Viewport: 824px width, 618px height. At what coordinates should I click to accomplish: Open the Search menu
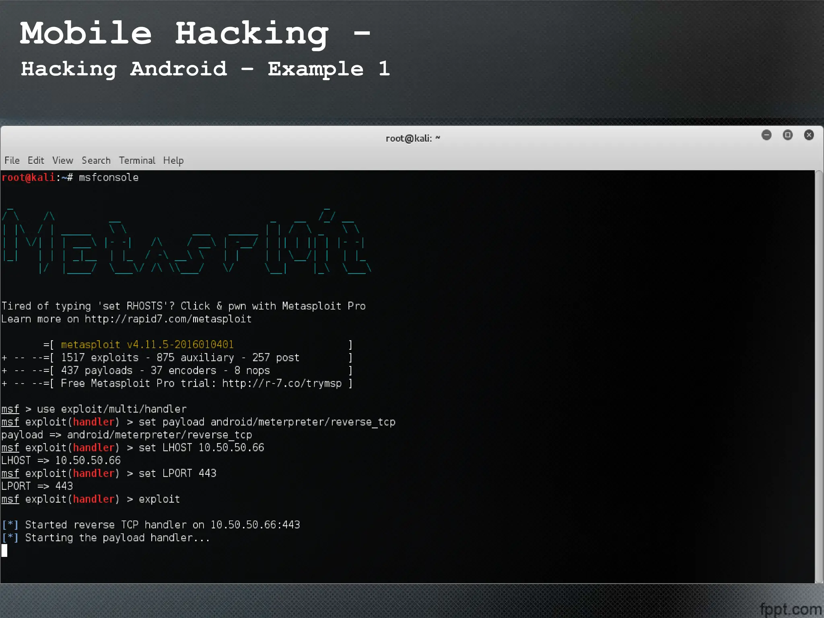click(x=96, y=161)
